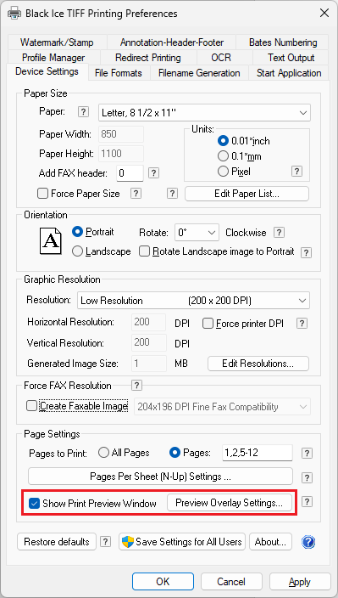Switch to Annotation-Header-Footer tab
338x598 pixels.
click(172, 42)
